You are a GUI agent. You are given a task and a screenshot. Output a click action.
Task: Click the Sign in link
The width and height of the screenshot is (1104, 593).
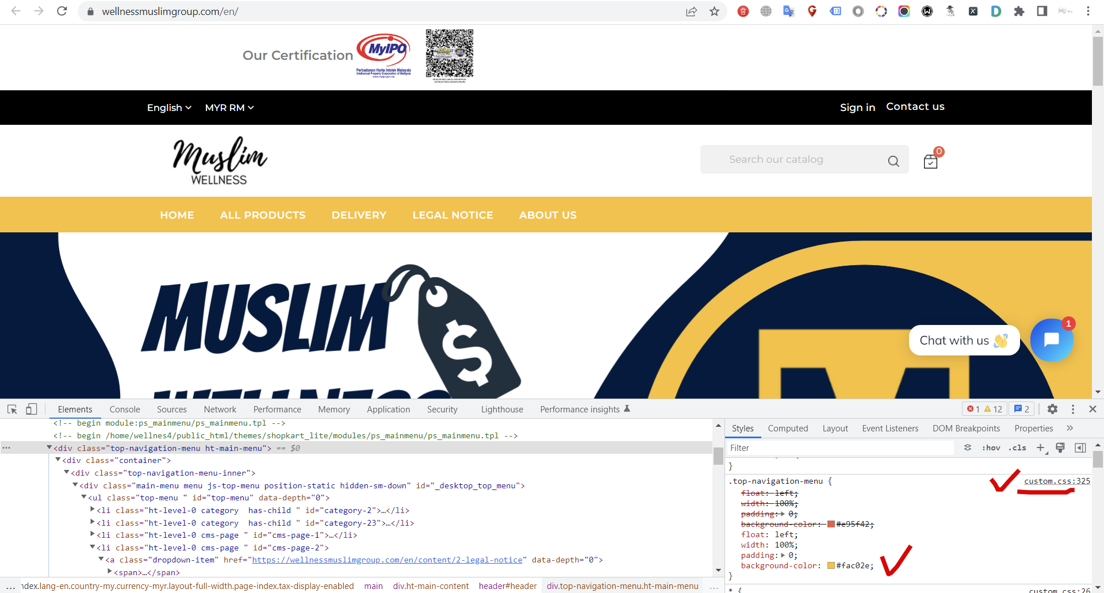click(857, 108)
